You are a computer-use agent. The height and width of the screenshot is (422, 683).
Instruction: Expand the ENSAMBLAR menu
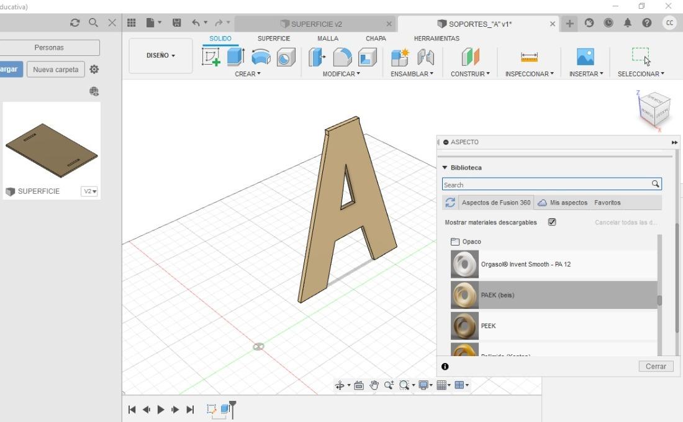[x=412, y=74]
